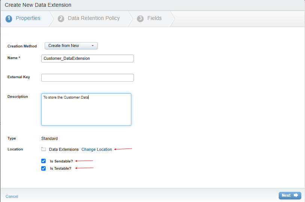
Task: Switch to the Data Retention Policy step
Action: (93, 18)
